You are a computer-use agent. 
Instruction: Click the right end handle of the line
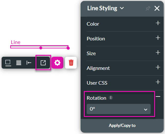(68, 48)
